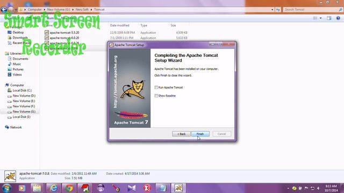Click the magnifier icon in the search box
Image resolution: width=344 pixels, height=193 pixels.
[x=340, y=10]
